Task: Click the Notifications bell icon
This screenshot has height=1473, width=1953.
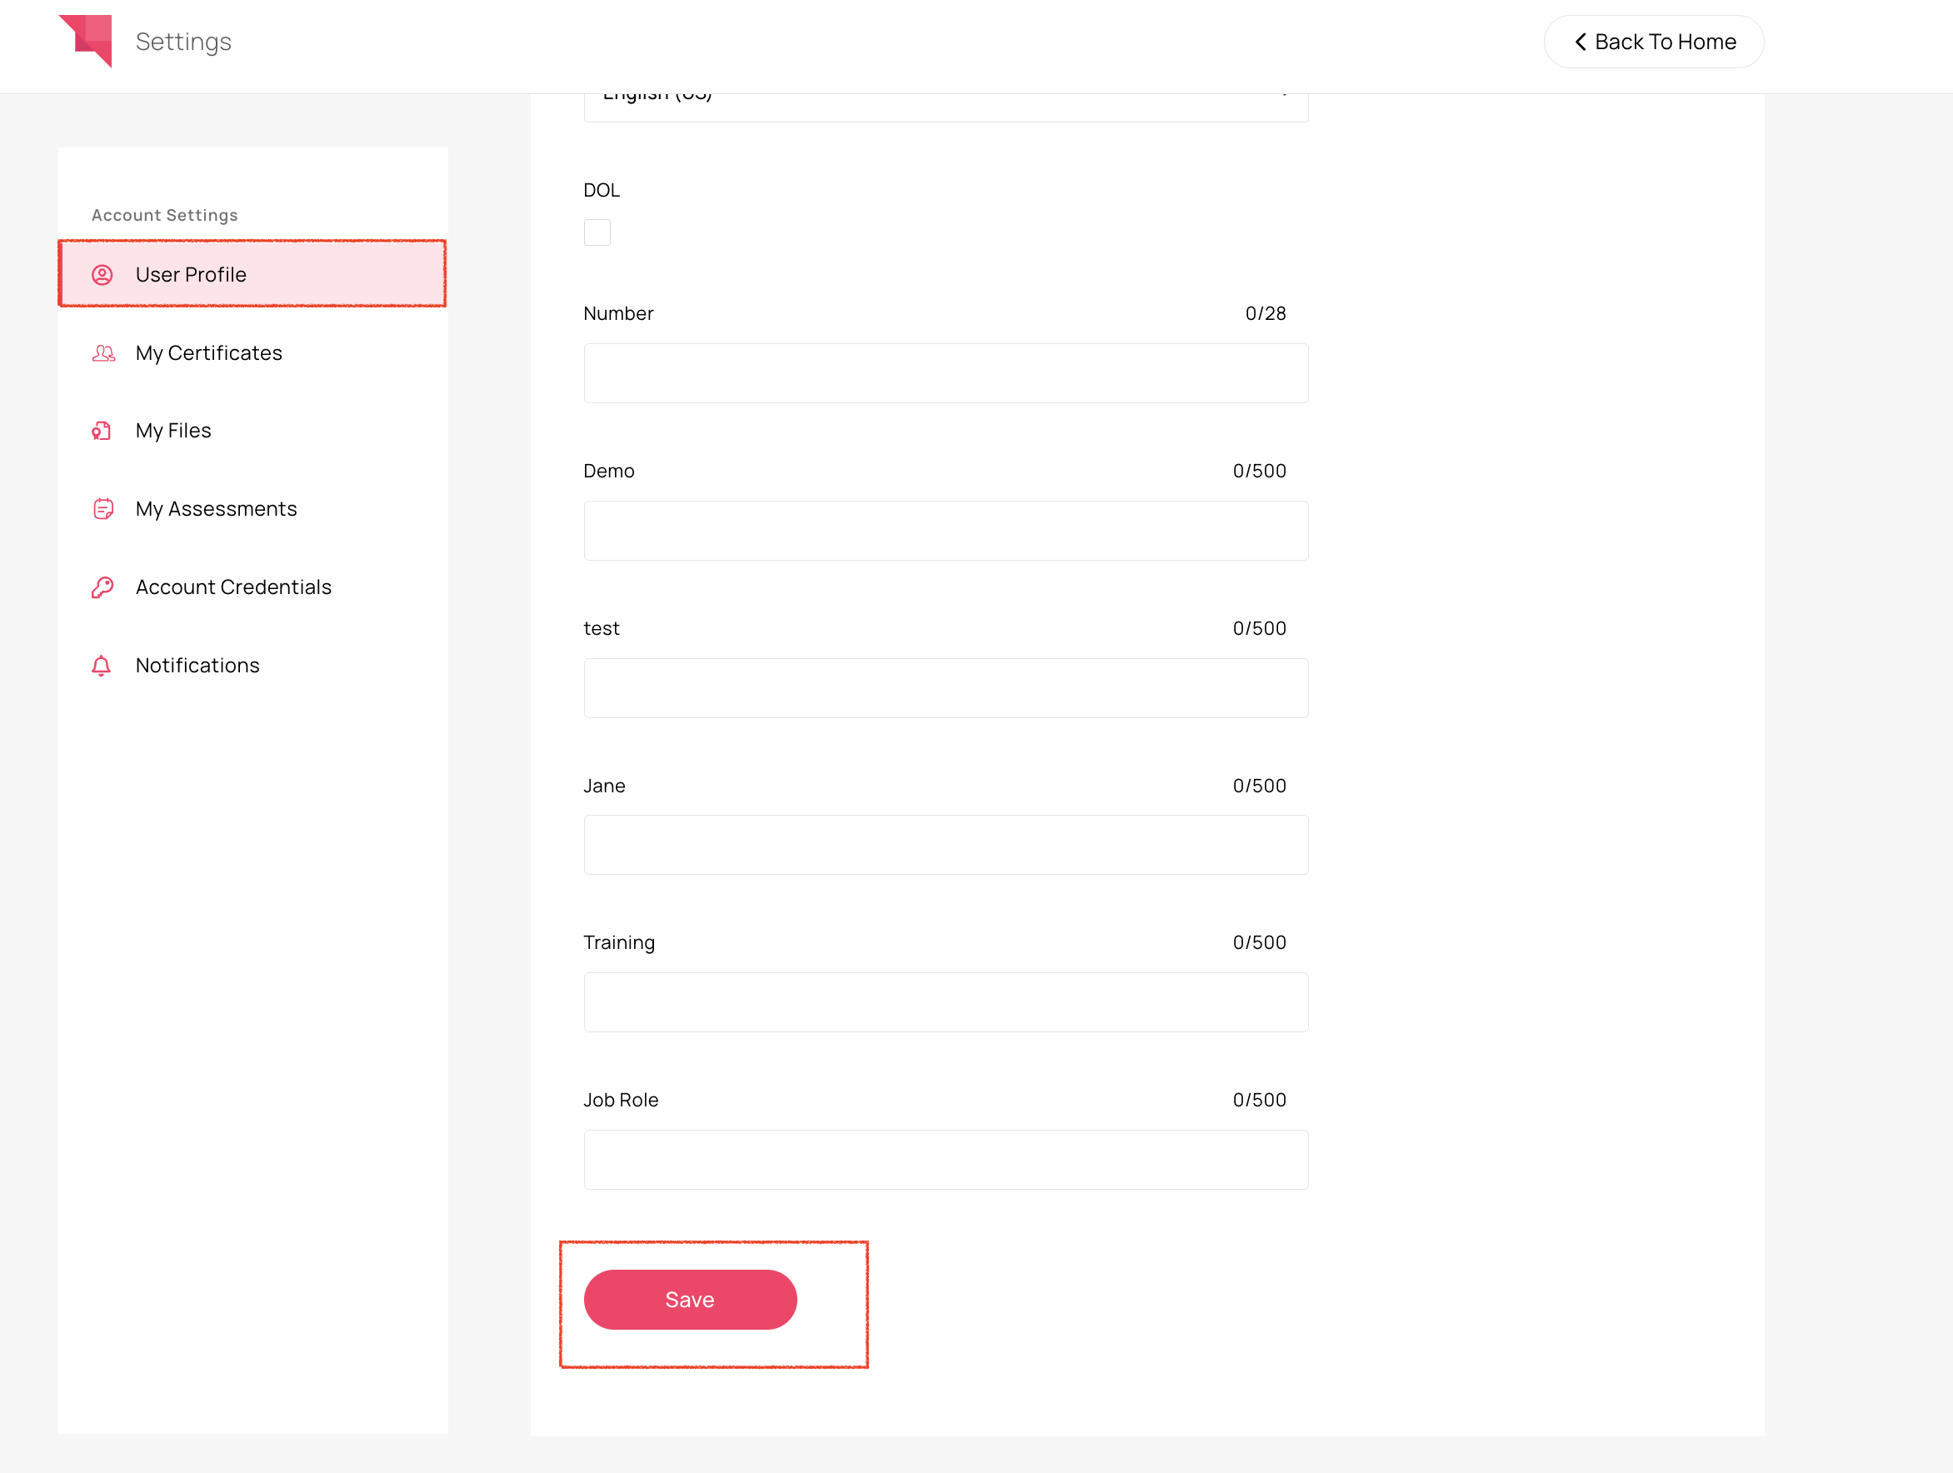Action: pos(102,666)
